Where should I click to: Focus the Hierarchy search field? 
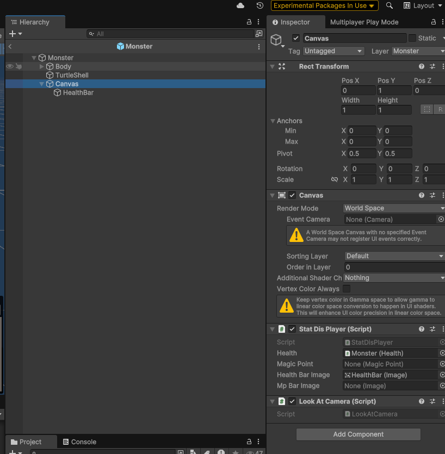pos(170,34)
